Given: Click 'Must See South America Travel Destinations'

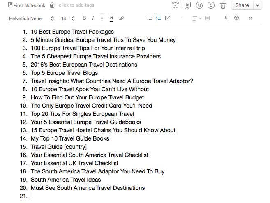Looking at the screenshot, I should (88, 188).
